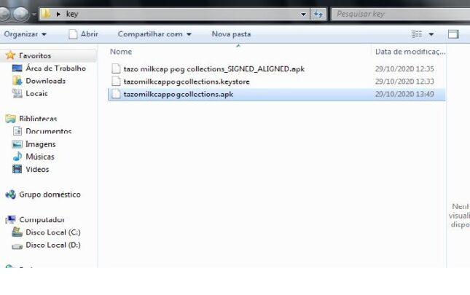Open Locais in sidebar
The image size is (470, 295).
pyautogui.click(x=36, y=93)
